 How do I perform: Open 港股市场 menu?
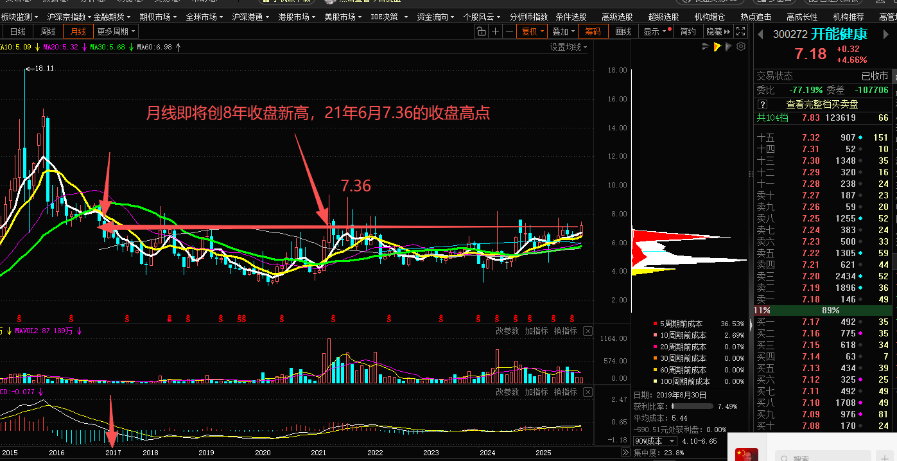pos(297,17)
